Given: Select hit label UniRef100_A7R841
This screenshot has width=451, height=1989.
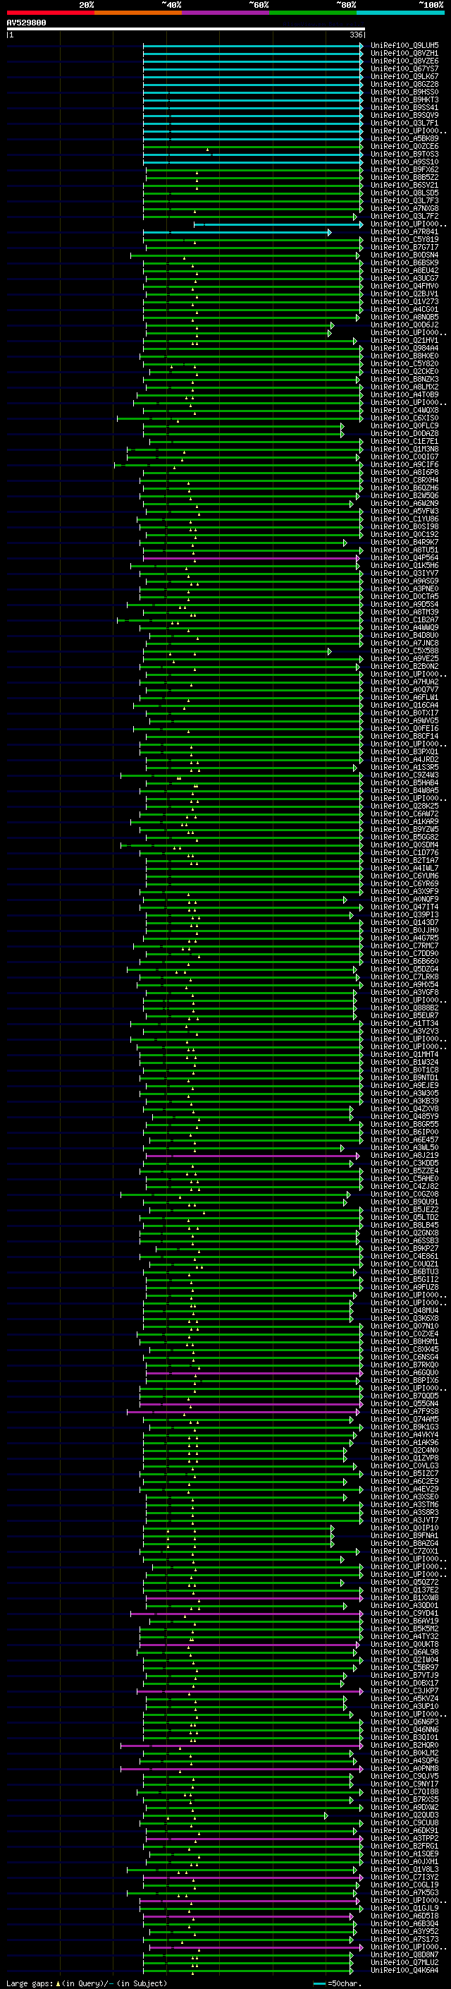Looking at the screenshot, I should tap(404, 231).
